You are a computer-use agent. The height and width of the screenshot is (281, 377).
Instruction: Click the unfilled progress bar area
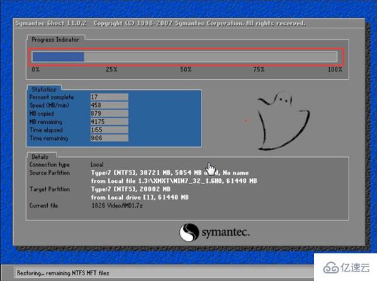[211, 57]
